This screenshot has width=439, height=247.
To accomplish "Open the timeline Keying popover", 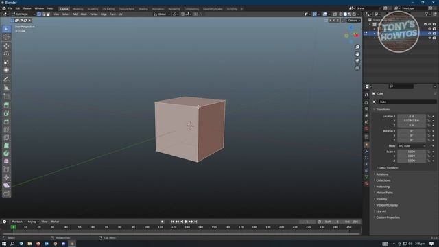I will (33, 222).
